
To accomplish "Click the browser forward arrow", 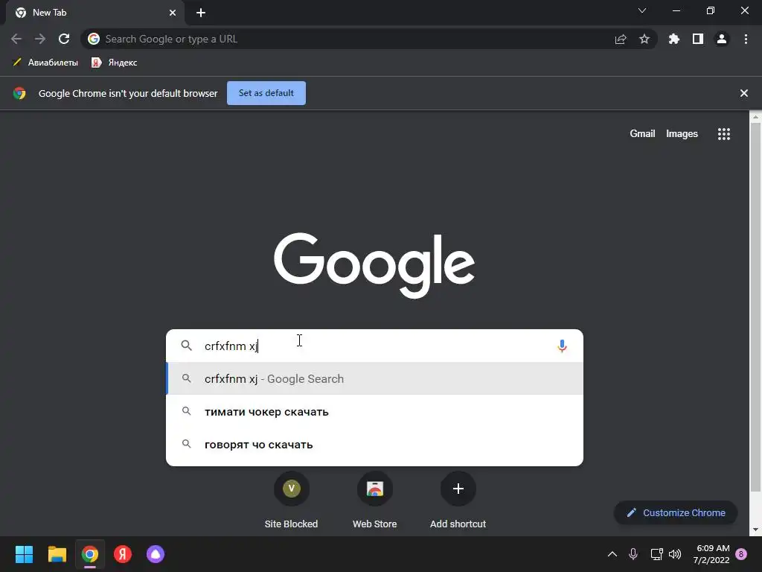I will [x=40, y=39].
